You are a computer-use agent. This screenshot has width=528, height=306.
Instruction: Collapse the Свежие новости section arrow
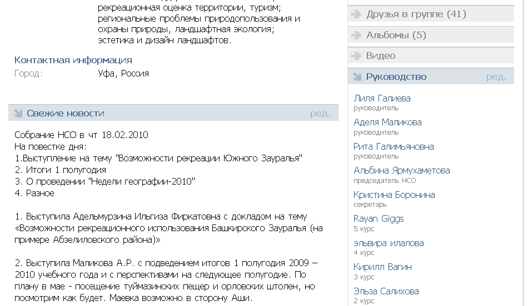(18, 113)
